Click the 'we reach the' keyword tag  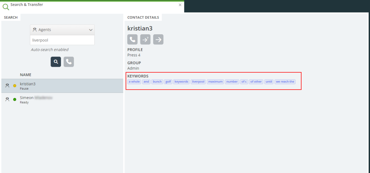[x=285, y=82]
